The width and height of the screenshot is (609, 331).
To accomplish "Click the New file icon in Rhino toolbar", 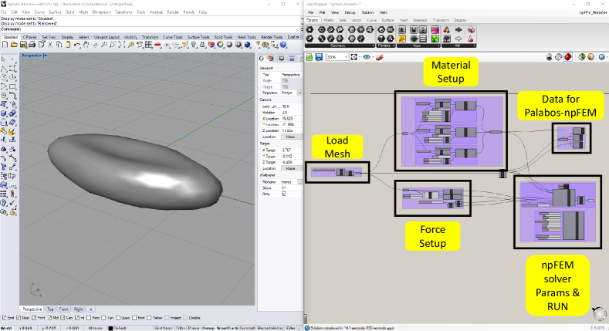I will point(5,45).
